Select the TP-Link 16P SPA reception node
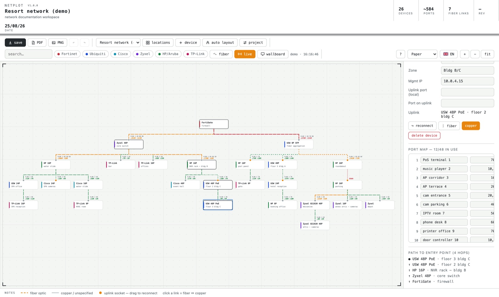Viewport: 499px width, 297px height. 24,205
